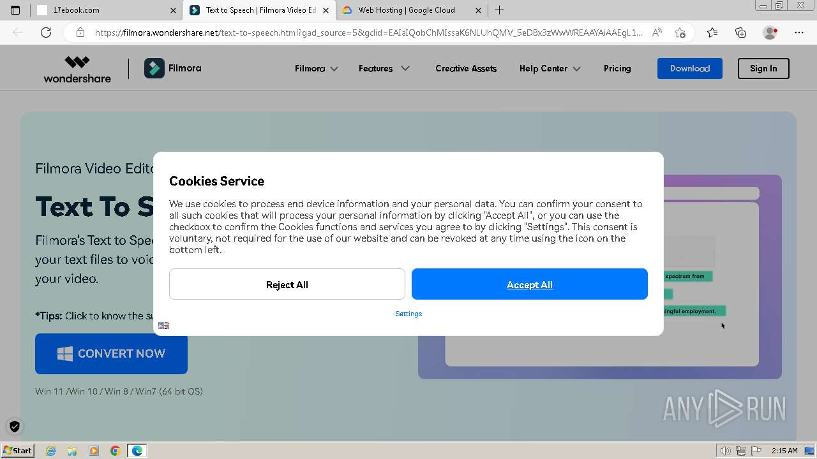Click the Filmora logo icon
The height and width of the screenshot is (459, 817).
[154, 68]
